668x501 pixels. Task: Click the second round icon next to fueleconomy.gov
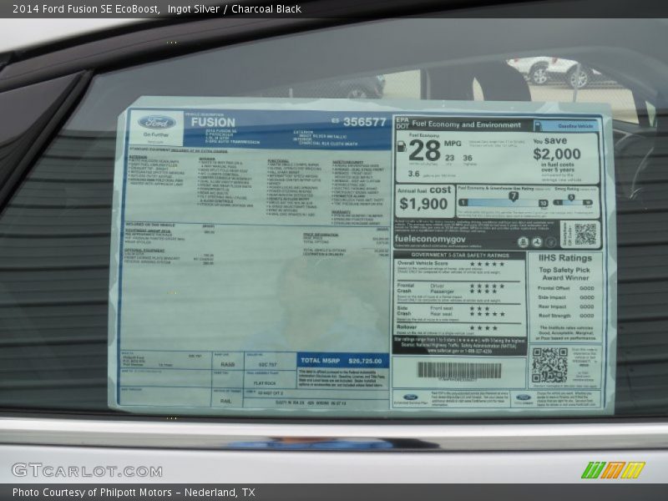[x=537, y=242]
